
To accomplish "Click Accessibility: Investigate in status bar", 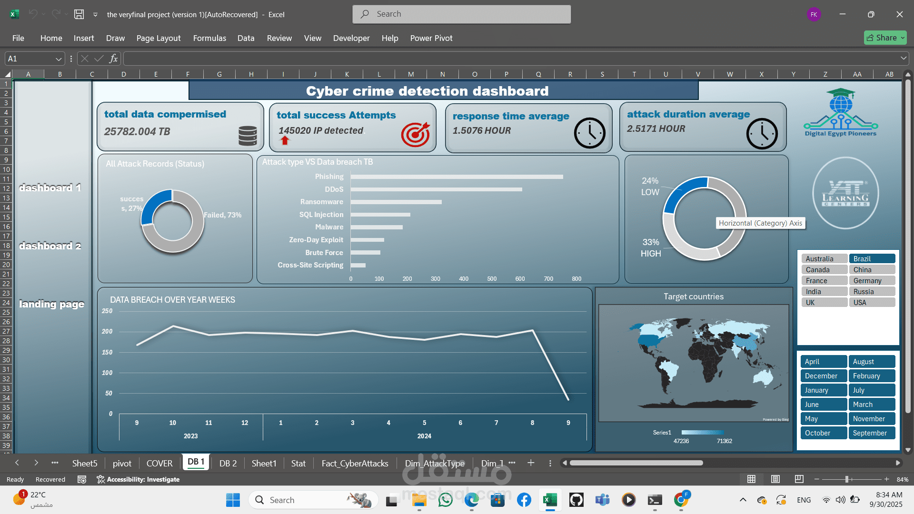I will click(x=138, y=479).
